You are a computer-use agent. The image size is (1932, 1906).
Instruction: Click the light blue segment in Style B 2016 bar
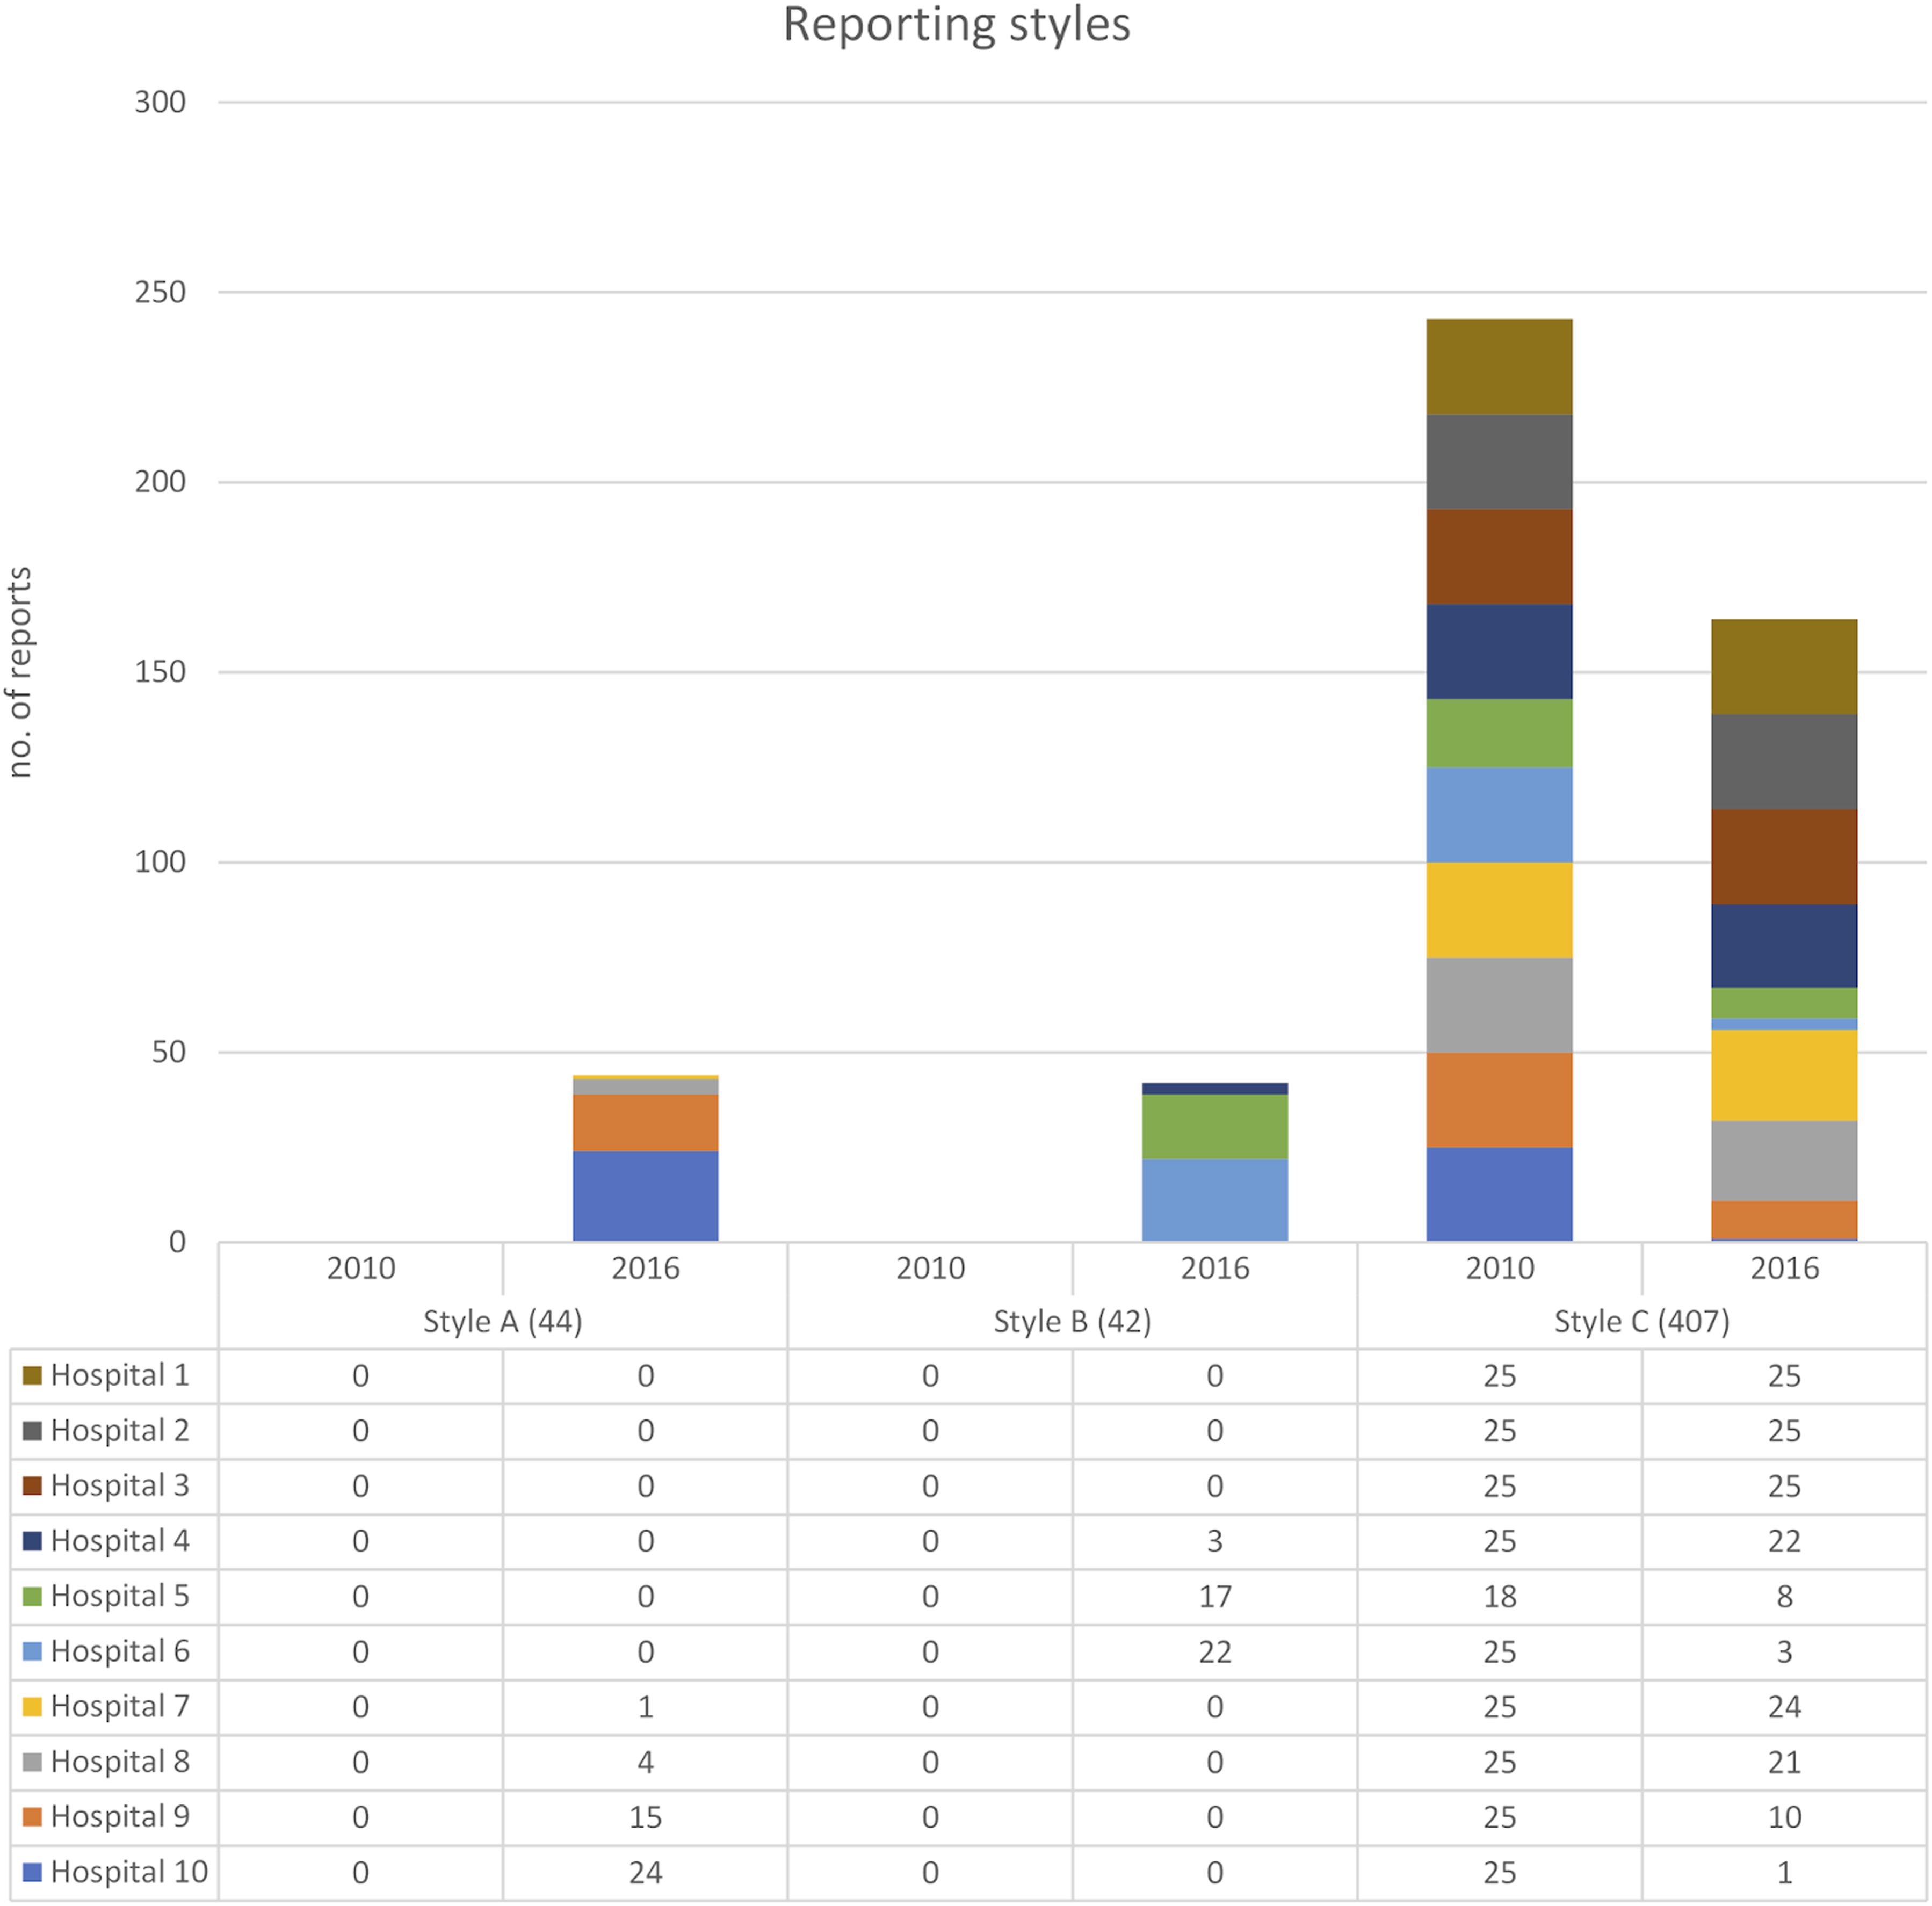pos(1214,1200)
